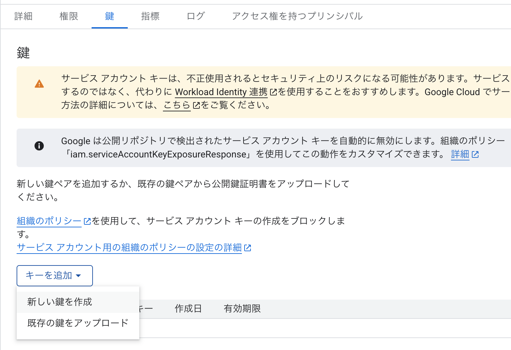Click the キーを追加 dropdown arrow

point(78,276)
